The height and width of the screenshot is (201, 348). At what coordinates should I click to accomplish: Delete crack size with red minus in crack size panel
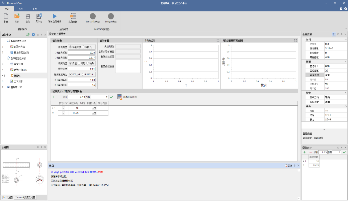coord(311,152)
